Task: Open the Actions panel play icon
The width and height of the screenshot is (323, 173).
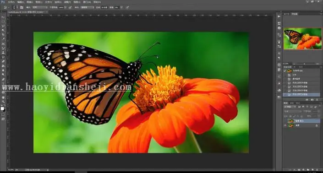Action: click(279, 16)
